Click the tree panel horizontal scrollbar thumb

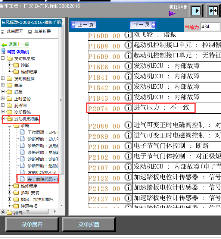(27, 211)
